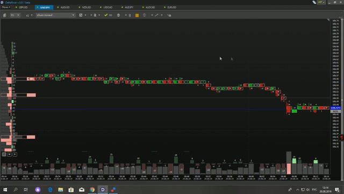This screenshot has height=194, width=344.
Task: Open the notification center icon
Action: click(x=337, y=190)
